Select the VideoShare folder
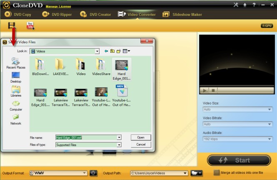The width and height of the screenshot is (277, 180). point(101,67)
